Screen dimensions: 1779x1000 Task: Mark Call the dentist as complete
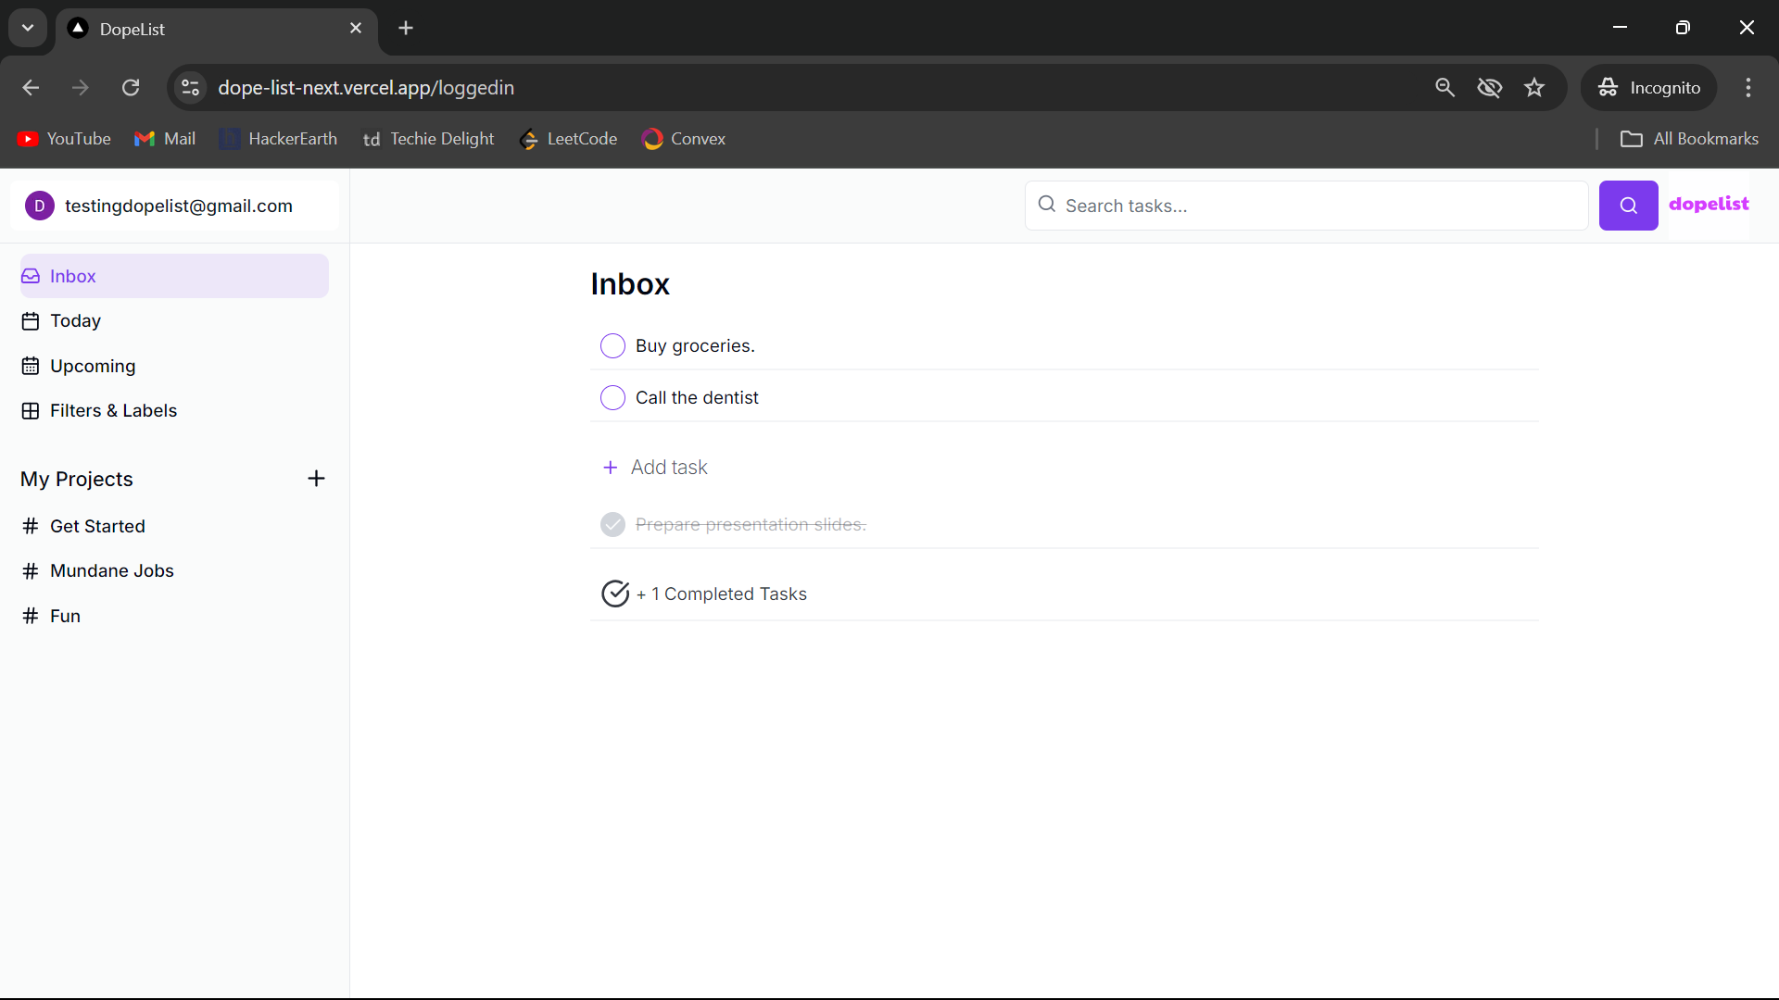tap(612, 398)
